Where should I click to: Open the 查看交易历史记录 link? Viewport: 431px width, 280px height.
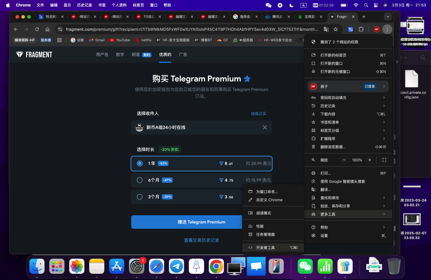pos(201,240)
